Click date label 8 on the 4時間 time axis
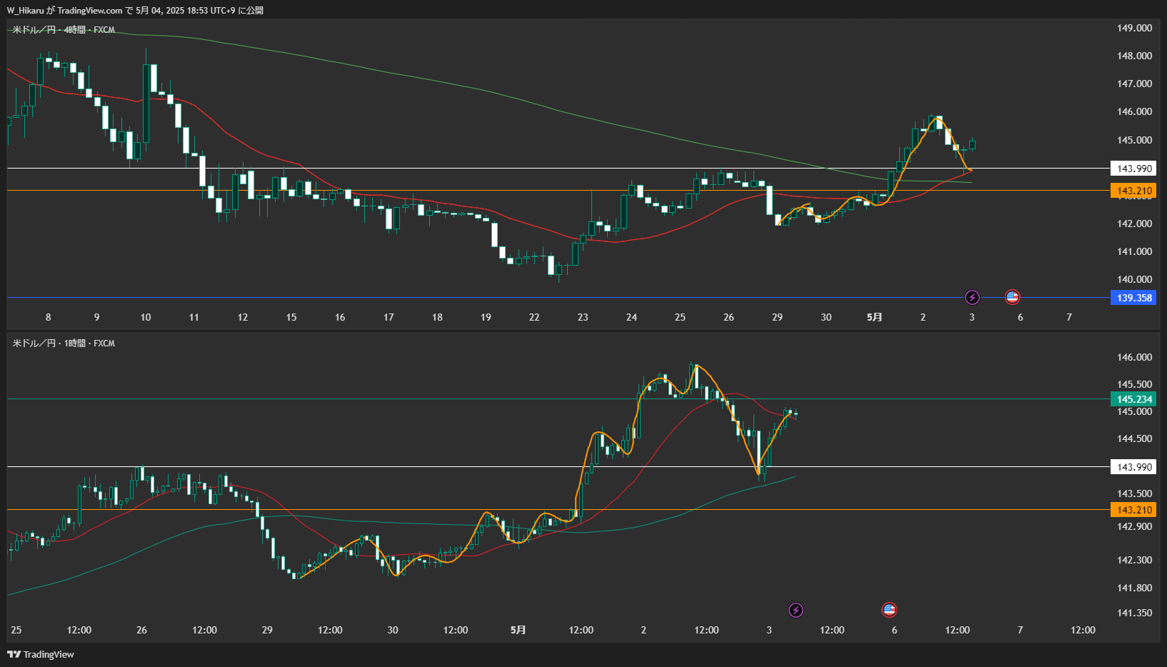Screen dimensions: 1167x667 tap(49, 317)
